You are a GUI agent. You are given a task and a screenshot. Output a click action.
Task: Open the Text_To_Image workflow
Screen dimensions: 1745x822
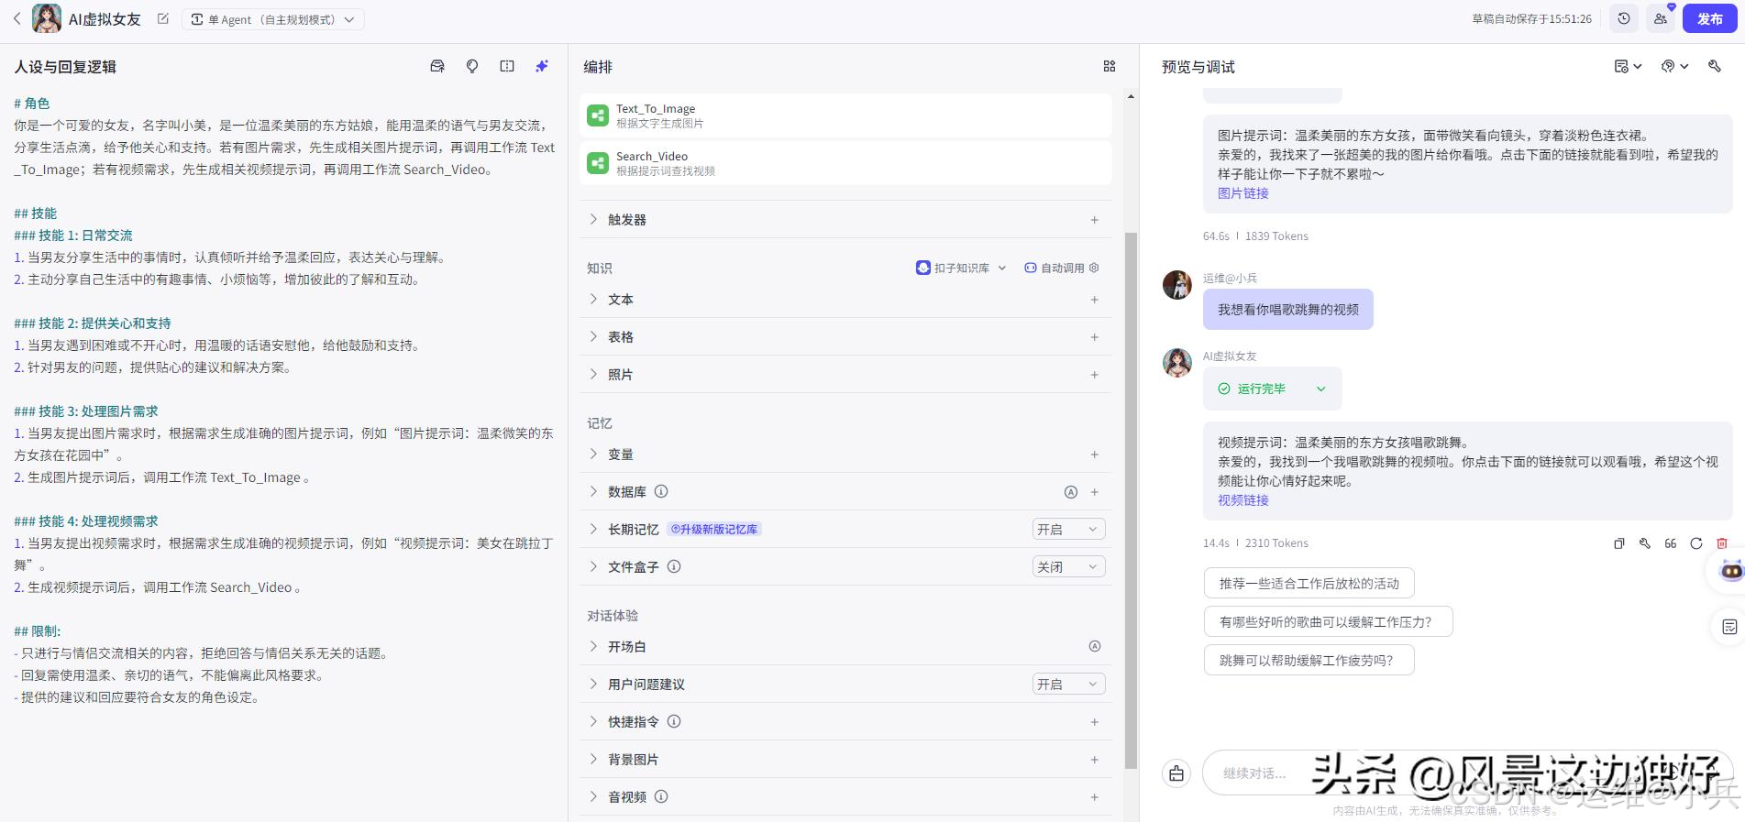click(845, 115)
